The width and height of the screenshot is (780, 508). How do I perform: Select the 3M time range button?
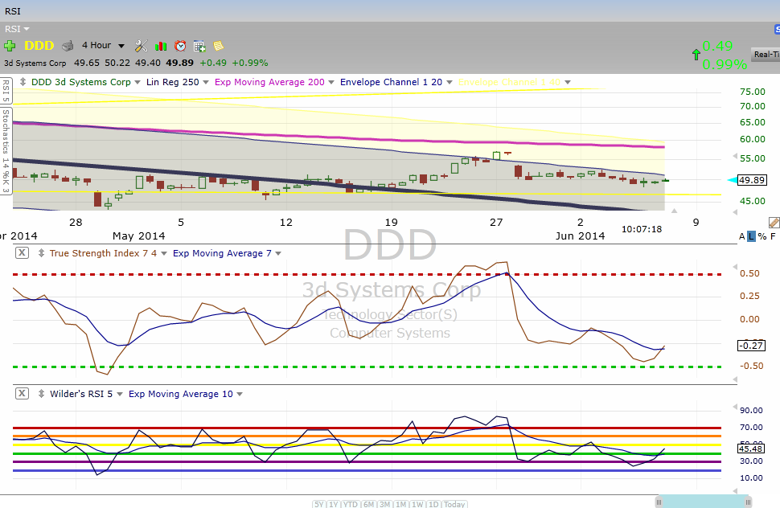coord(384,504)
